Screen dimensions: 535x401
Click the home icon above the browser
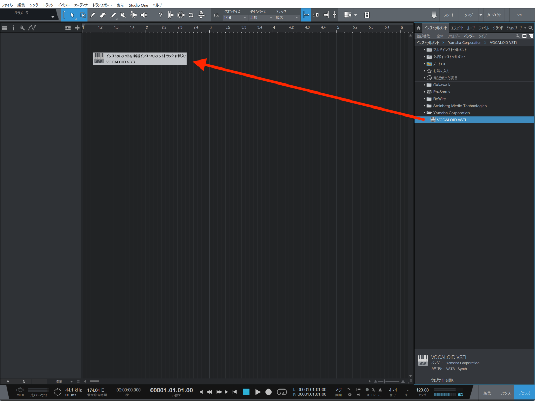(418, 28)
